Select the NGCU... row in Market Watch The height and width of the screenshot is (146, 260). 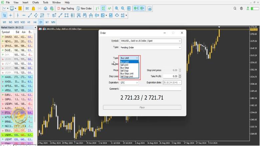pos(17,126)
